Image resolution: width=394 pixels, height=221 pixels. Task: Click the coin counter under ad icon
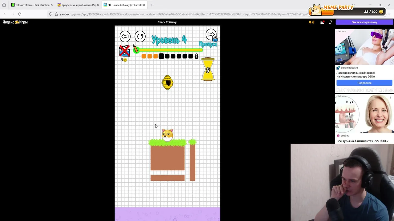tap(124, 60)
